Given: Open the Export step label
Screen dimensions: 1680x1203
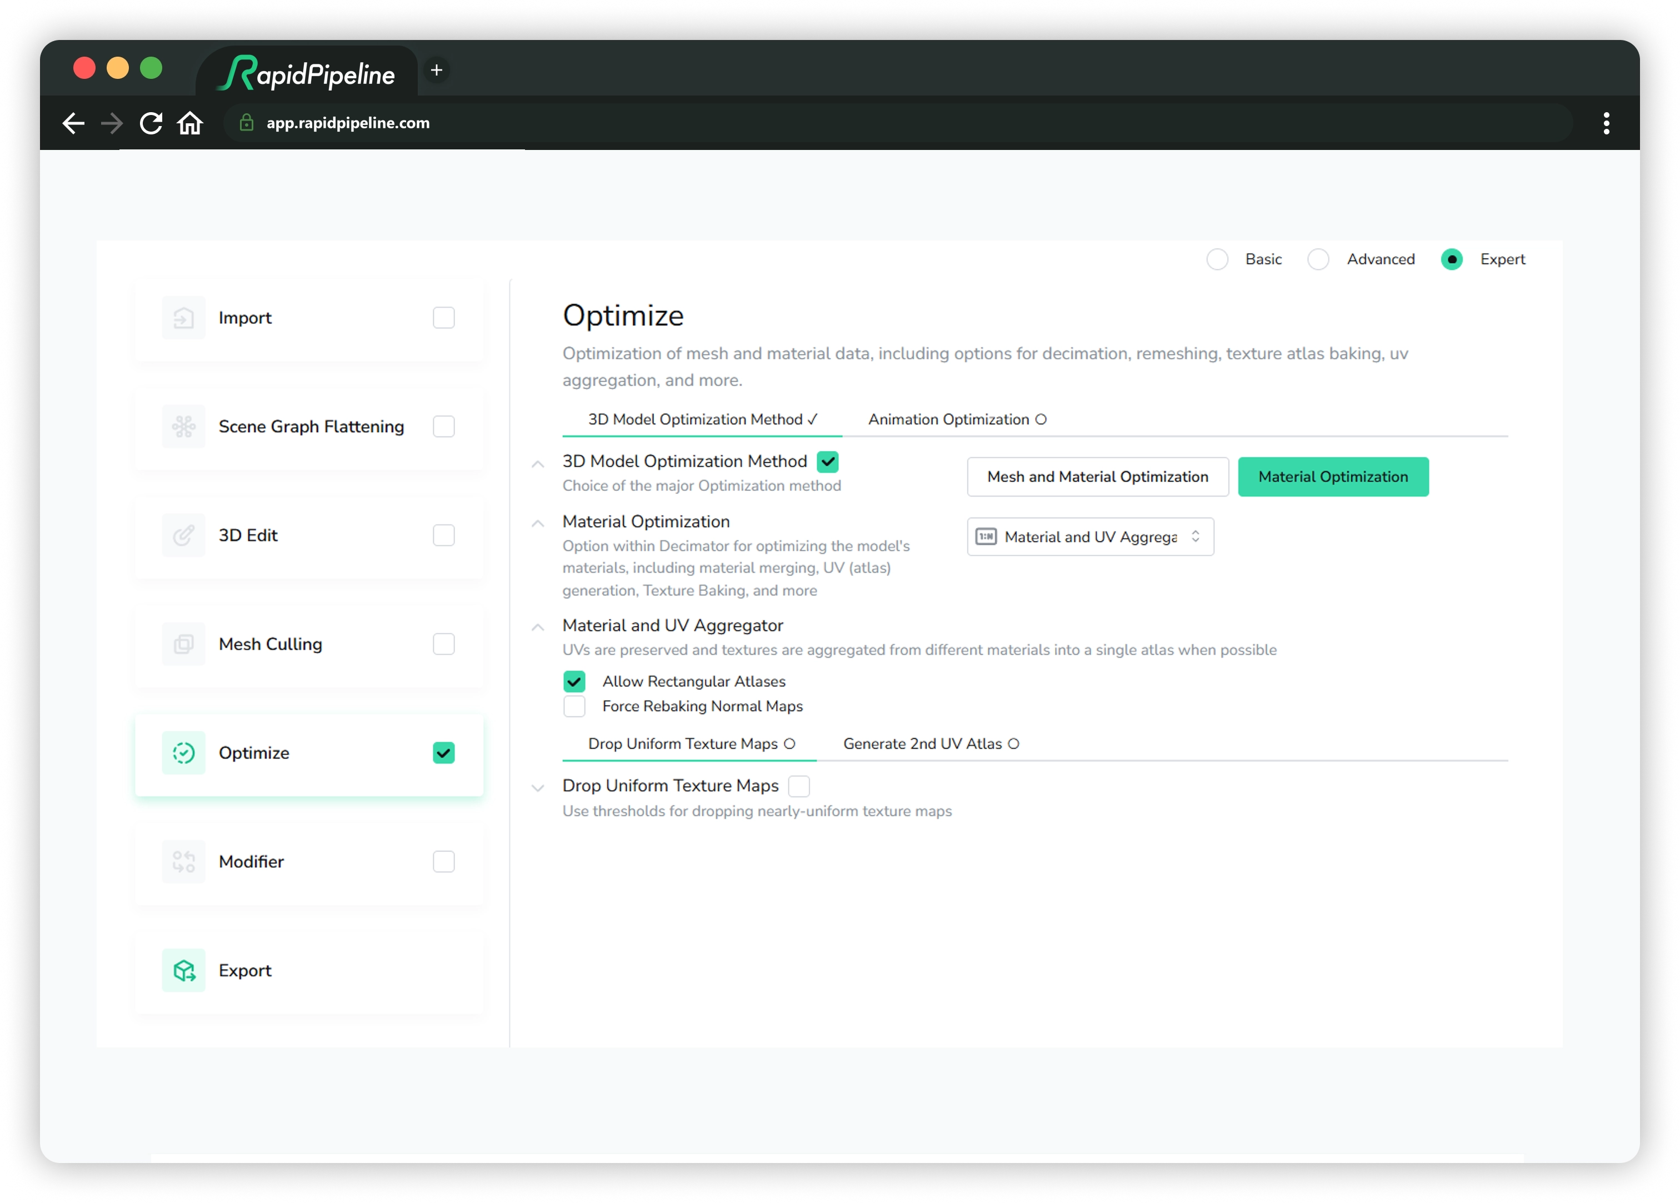Looking at the screenshot, I should [x=245, y=971].
